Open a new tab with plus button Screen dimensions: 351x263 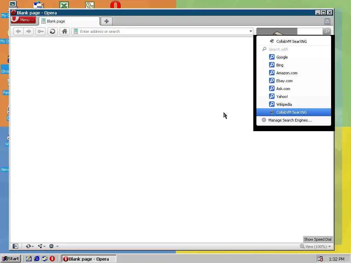coord(107,21)
